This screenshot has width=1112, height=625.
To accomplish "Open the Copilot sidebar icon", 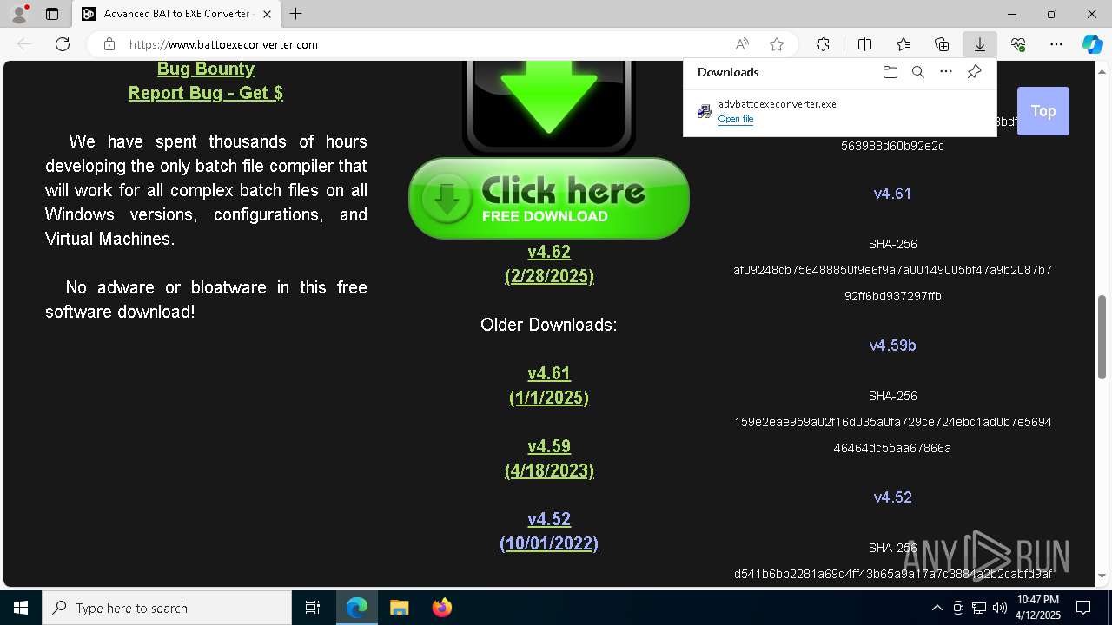I will pos(1092,44).
